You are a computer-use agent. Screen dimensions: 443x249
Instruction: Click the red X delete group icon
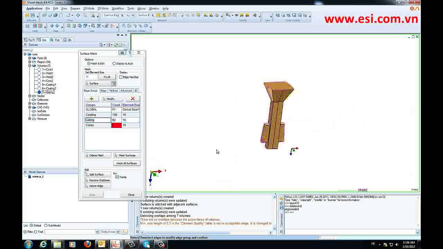coord(133,99)
